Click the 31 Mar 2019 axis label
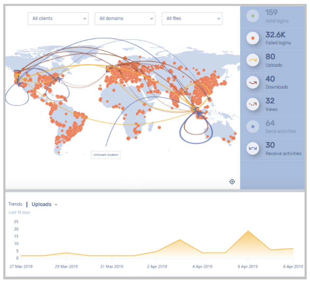The height and width of the screenshot is (282, 310). (112, 267)
